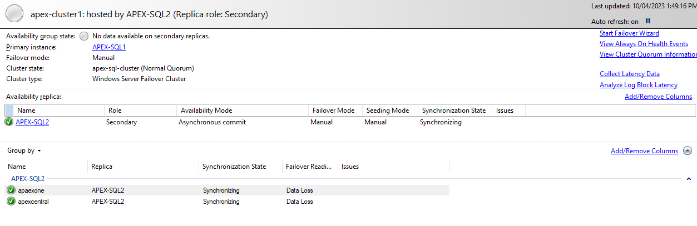697x226 pixels.
Task: Collapse the APEX-SQL2 group chevron
Action: click(689, 179)
